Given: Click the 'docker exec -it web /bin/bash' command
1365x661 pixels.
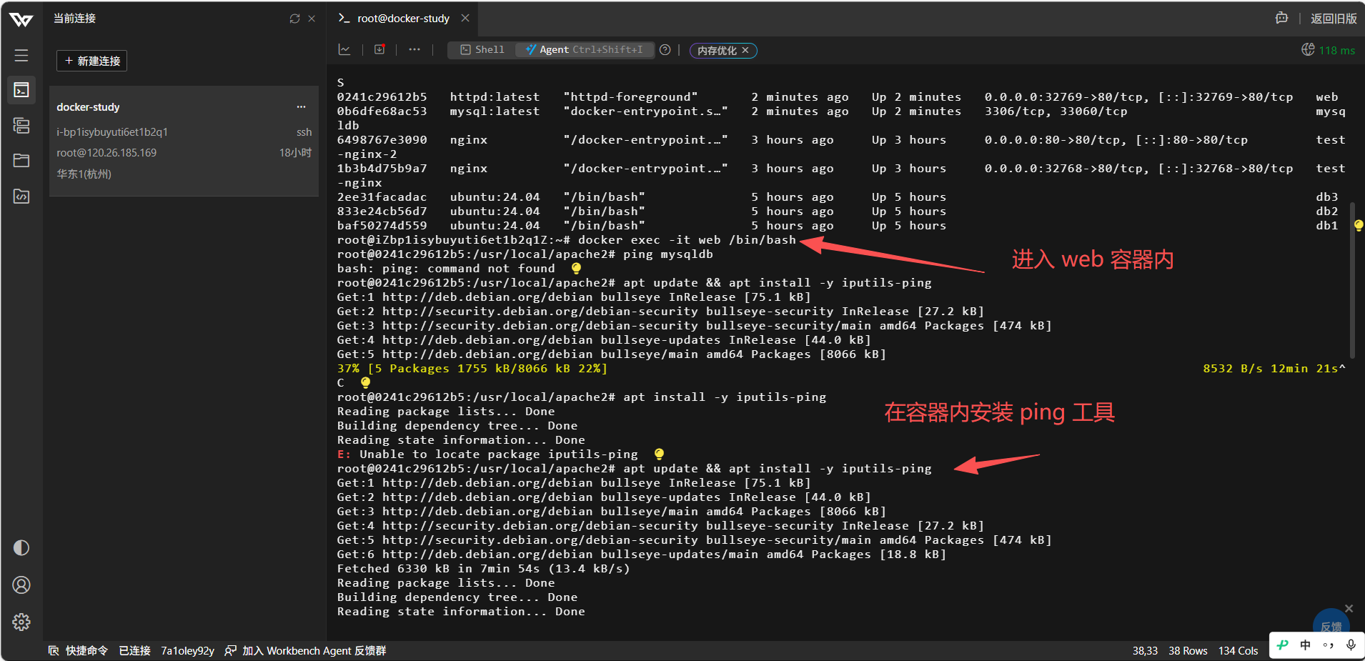Looking at the screenshot, I should tap(687, 239).
